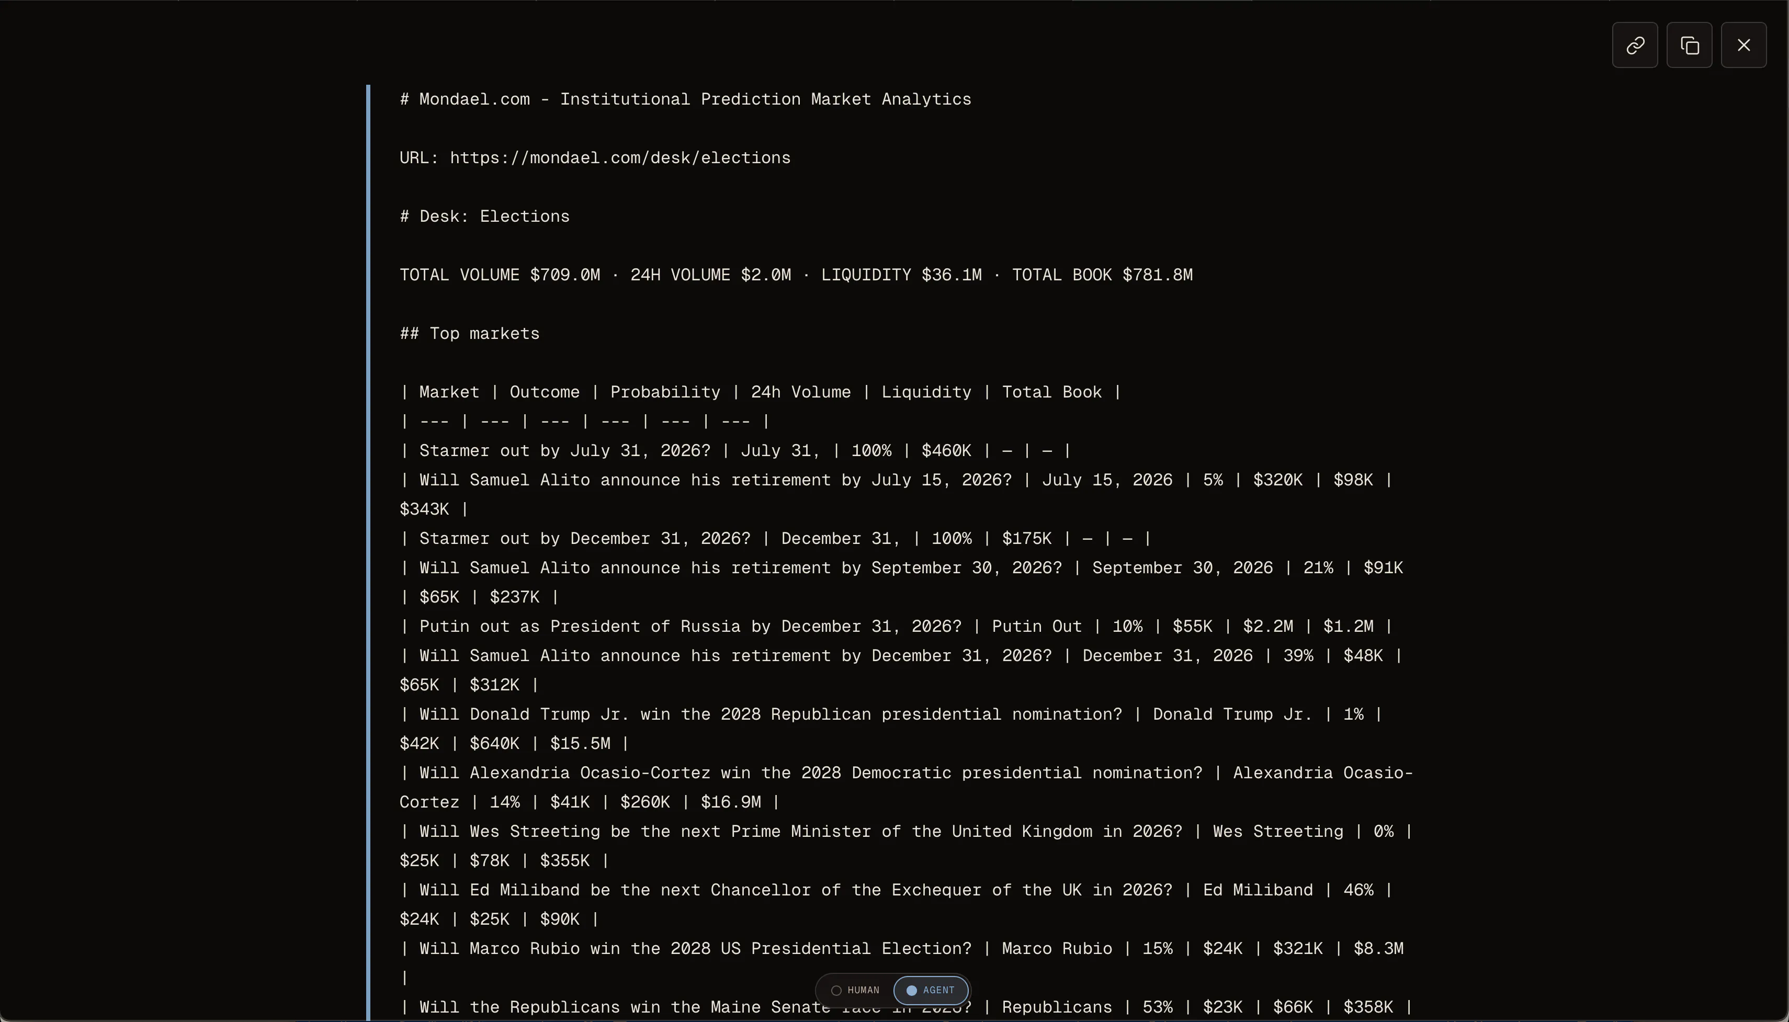
Task: Click the $15.5M total book value
Action: point(580,743)
